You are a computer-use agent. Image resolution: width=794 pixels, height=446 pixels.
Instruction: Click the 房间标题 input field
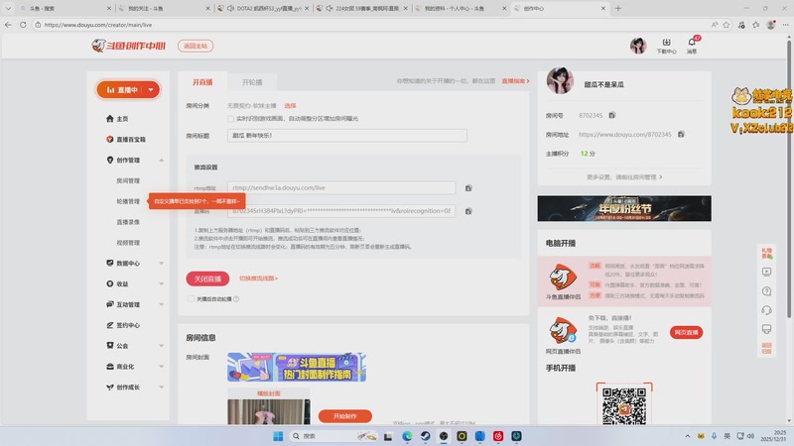pyautogui.click(x=346, y=136)
